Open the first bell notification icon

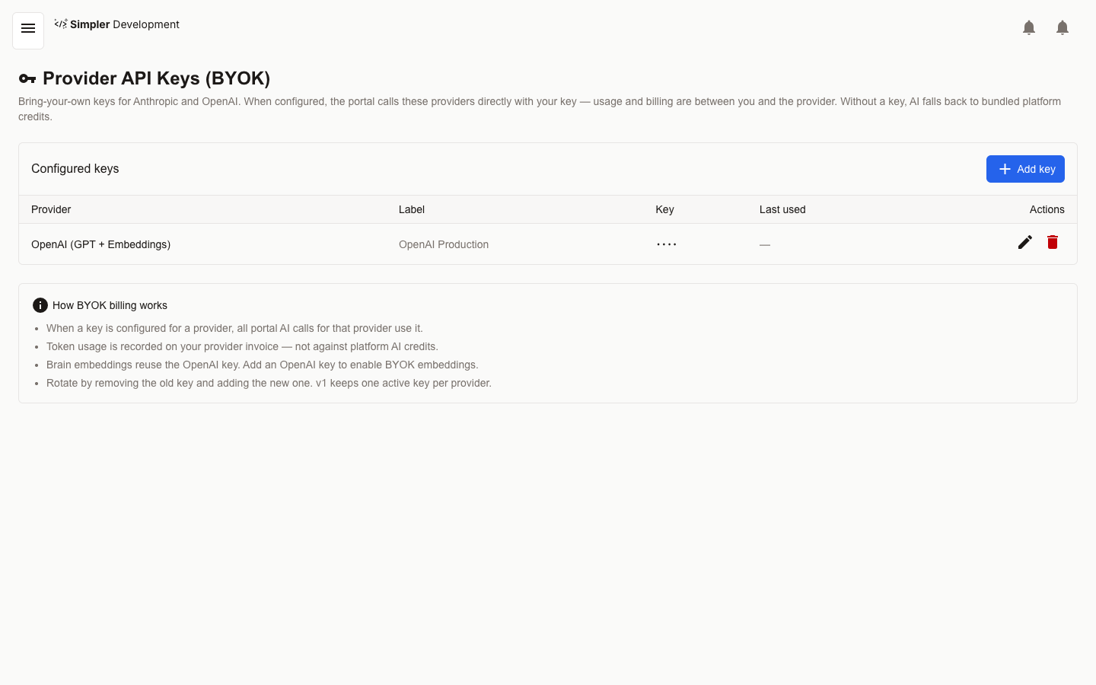[1029, 28]
